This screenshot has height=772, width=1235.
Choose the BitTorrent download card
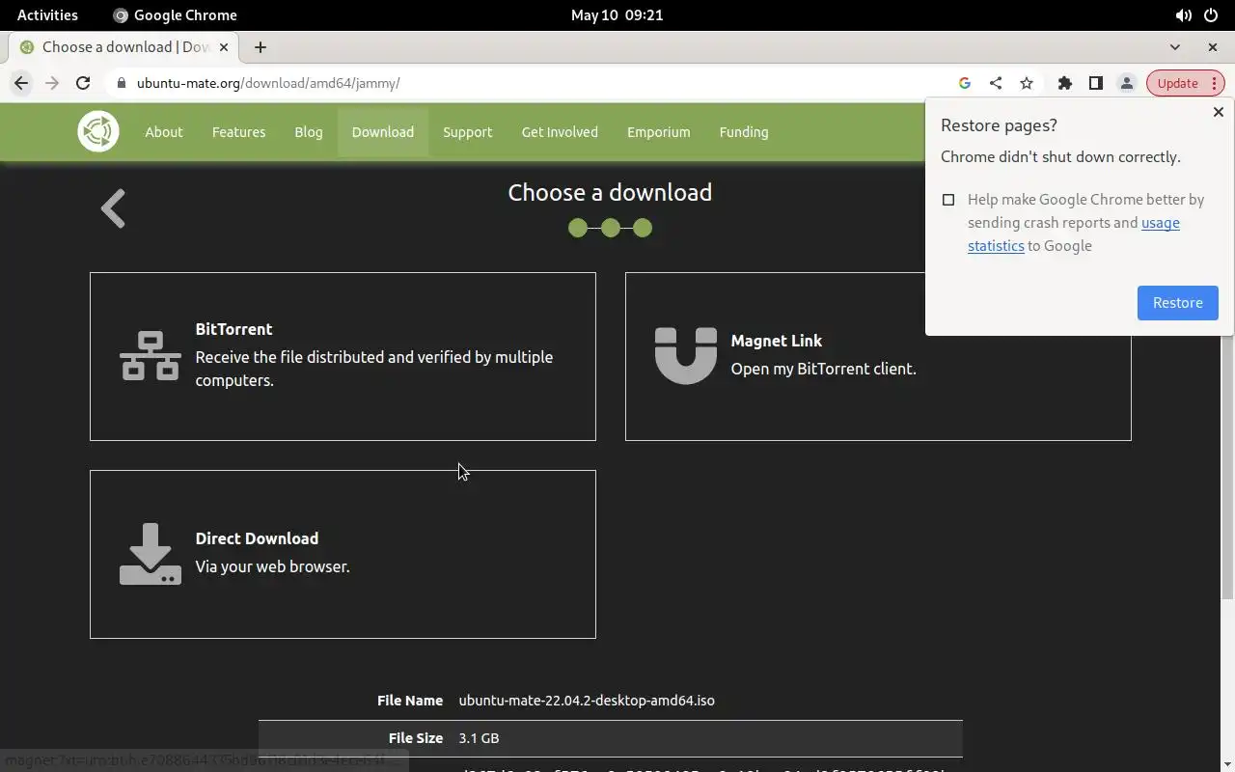[343, 356]
